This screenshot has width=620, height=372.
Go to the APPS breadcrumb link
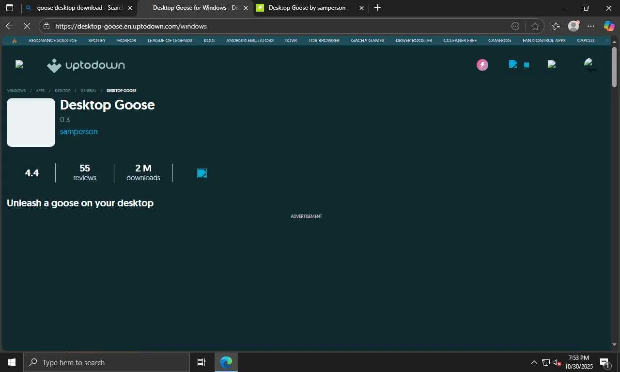[x=40, y=91]
